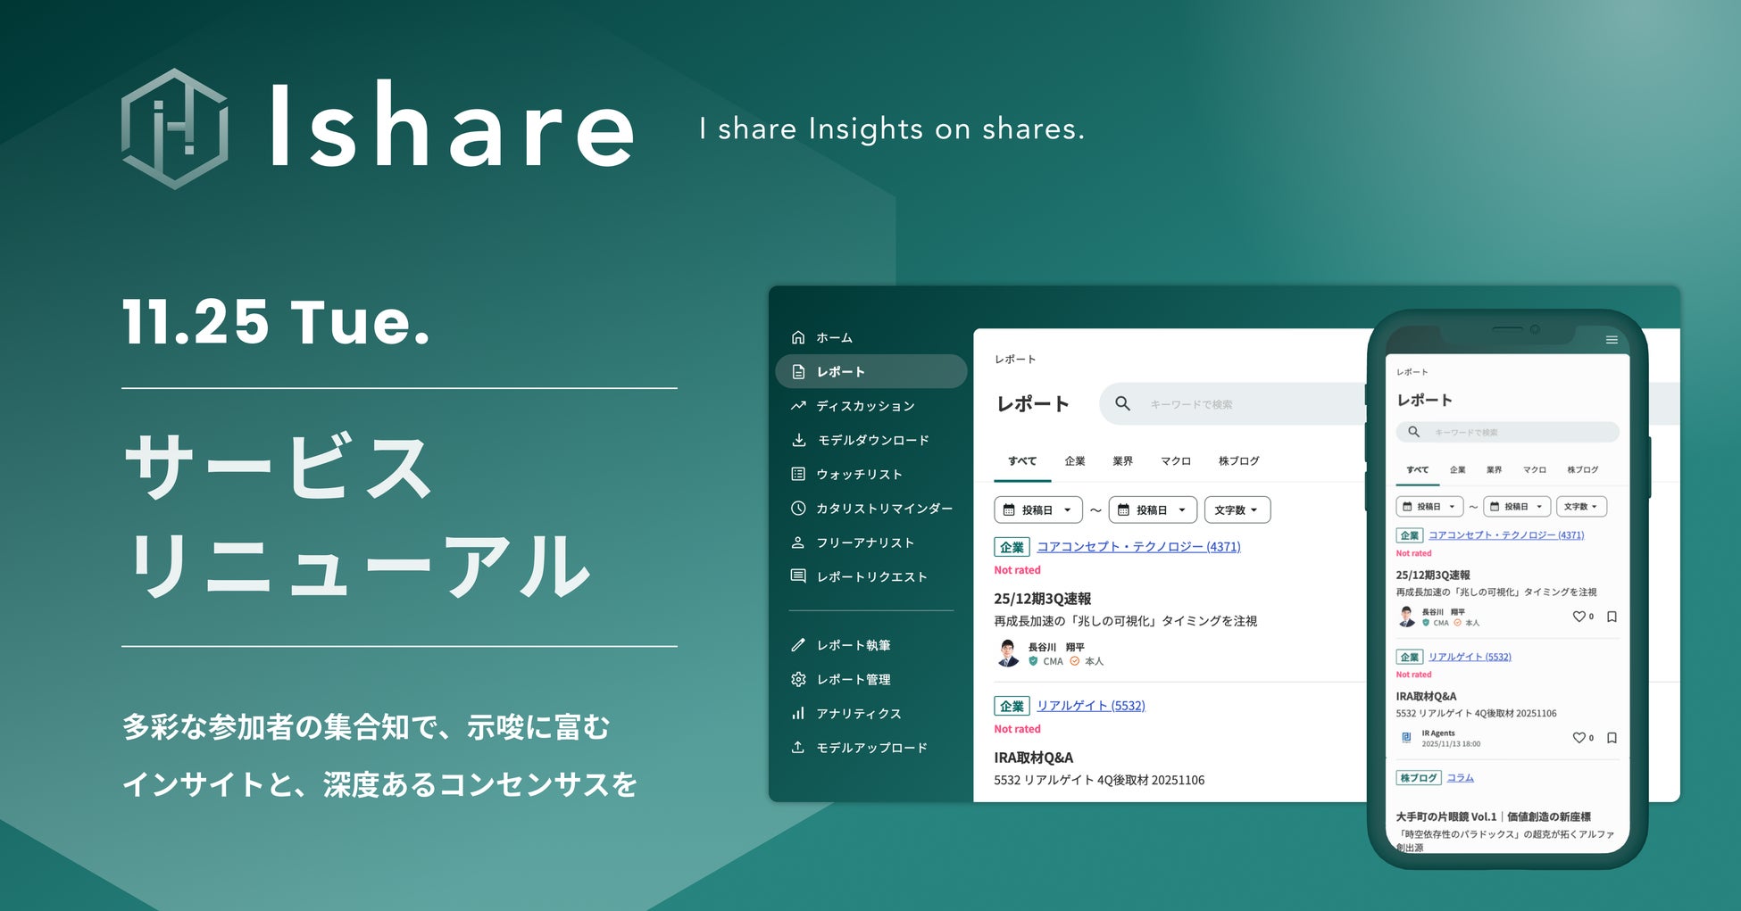
Task: Click the アナリティクス bar chart icon
Action: (797, 713)
